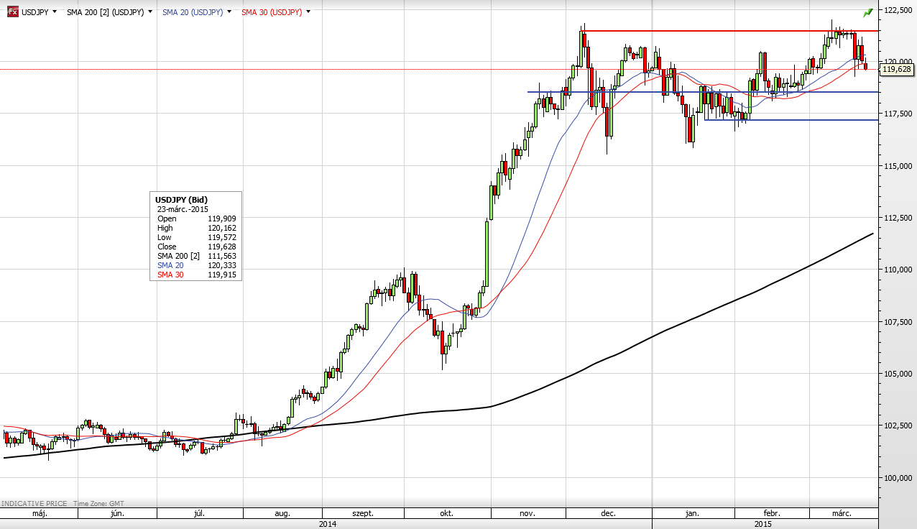Click the High value 120,162
Image resolution: width=917 pixels, height=529 pixels.
(x=224, y=228)
